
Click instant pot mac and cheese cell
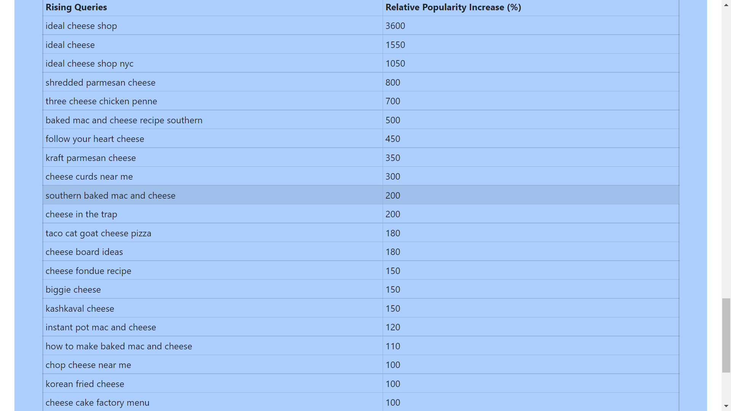101,327
